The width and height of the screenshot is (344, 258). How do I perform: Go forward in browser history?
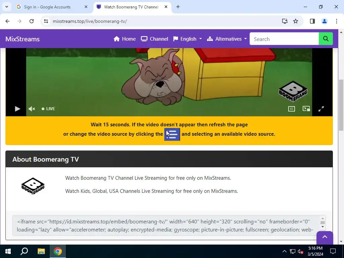pyautogui.click(x=19, y=21)
